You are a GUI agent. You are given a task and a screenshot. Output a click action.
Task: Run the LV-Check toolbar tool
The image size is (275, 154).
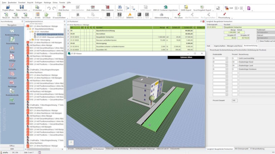47,15
